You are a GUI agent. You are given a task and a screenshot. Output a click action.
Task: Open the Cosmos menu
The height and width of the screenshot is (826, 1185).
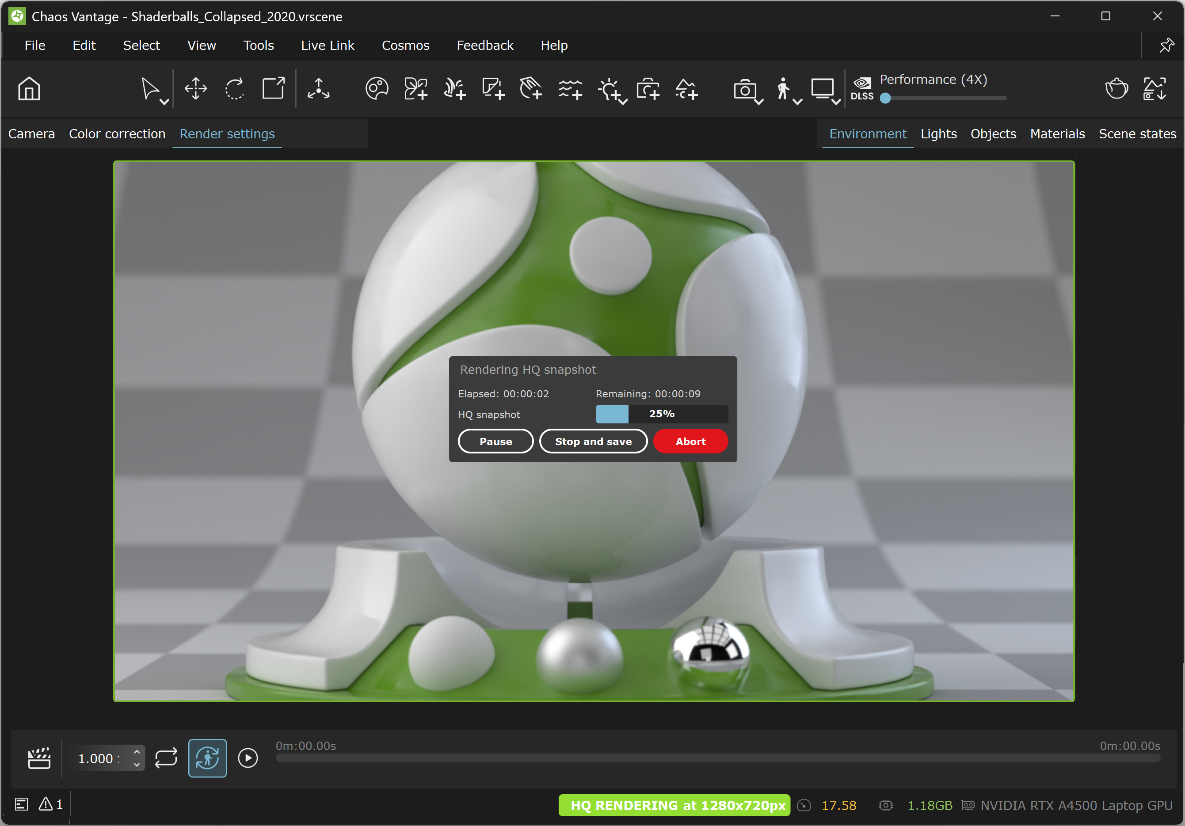point(406,46)
